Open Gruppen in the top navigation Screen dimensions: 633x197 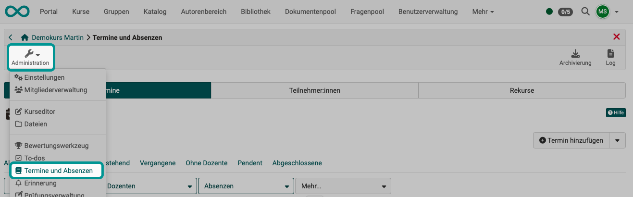tap(116, 12)
